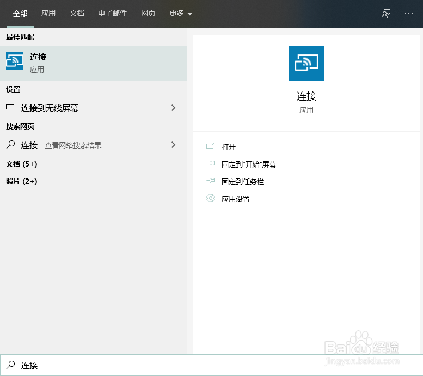Click the 连接 app icon in best match
The height and width of the screenshot is (376, 423).
pos(15,61)
